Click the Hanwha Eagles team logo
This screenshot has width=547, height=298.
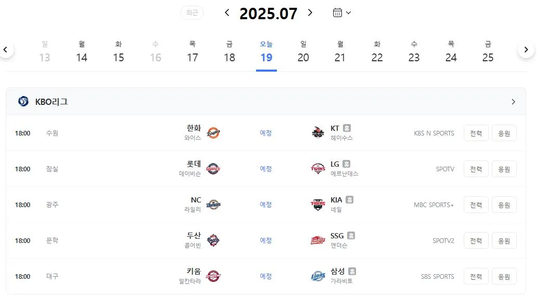point(213,132)
